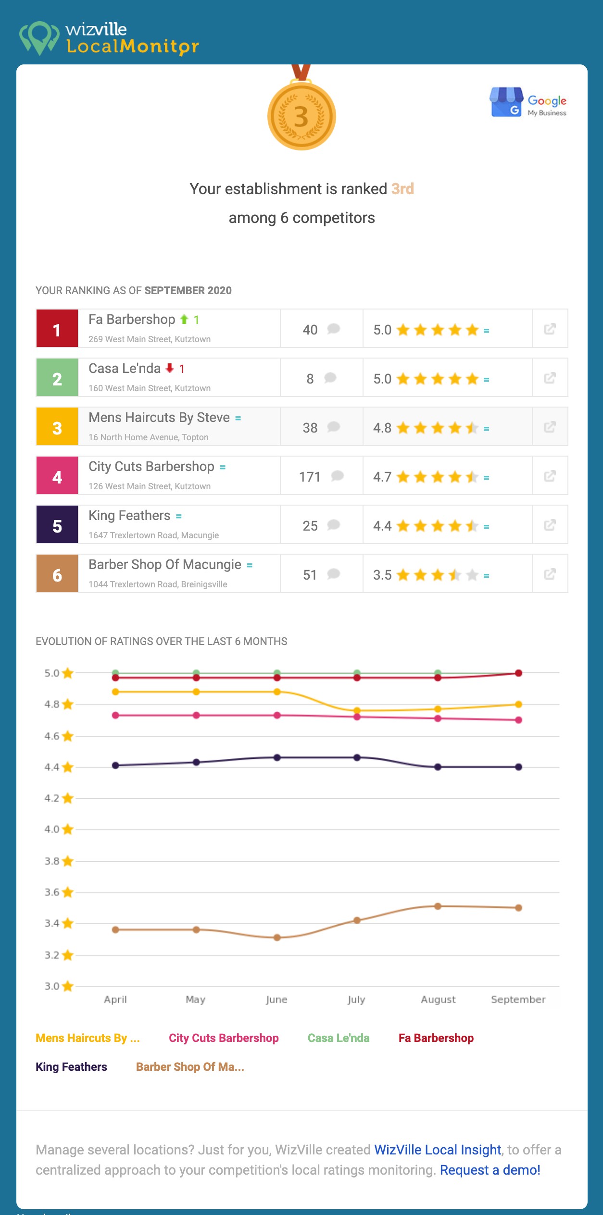Click the 4.4 rating value
Viewport: 603px width, 1215px height.
pos(382,526)
